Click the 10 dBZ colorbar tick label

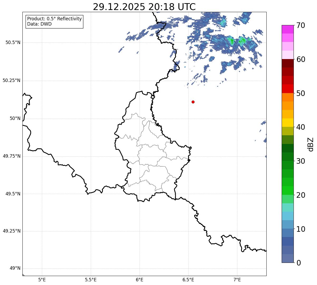(x=301, y=229)
